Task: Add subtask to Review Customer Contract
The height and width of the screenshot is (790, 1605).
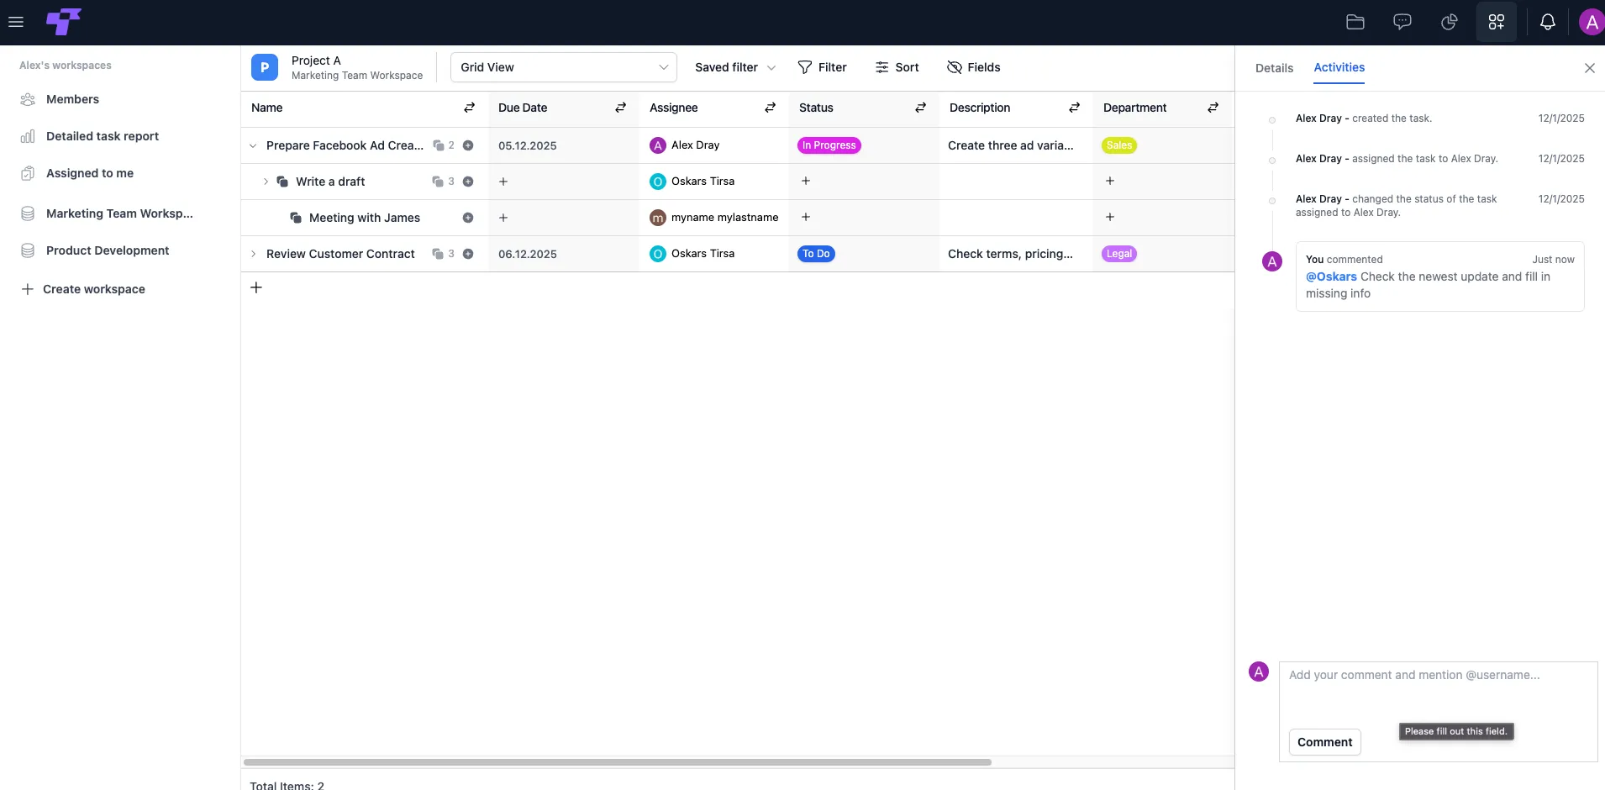Action: pos(468,254)
